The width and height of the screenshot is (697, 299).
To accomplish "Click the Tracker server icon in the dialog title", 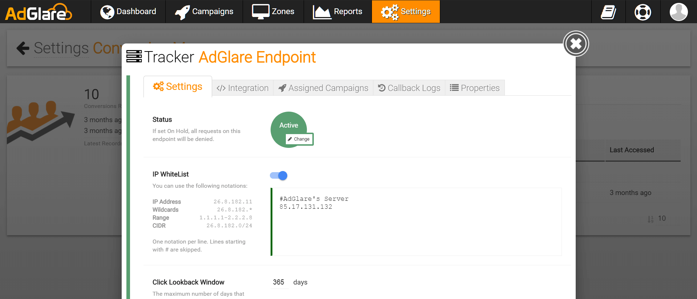I will [x=134, y=57].
